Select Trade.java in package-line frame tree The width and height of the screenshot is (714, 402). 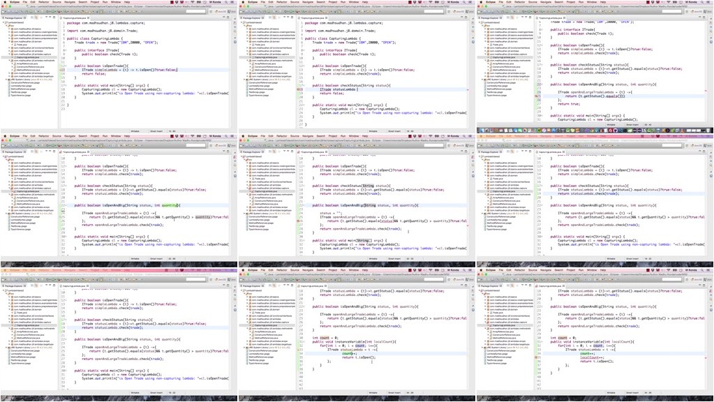[x=22, y=45]
